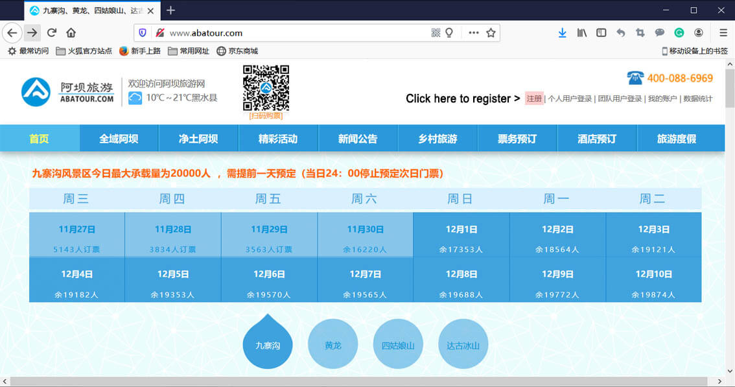The height and width of the screenshot is (387, 735).
Task: Open the QR code icon in address bar
Action: tap(436, 33)
